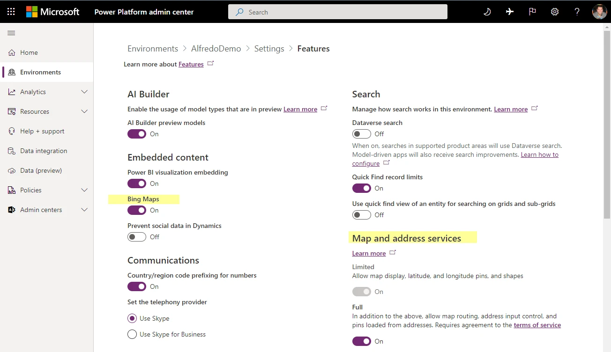The width and height of the screenshot is (611, 352).
Task: Disable the Bing Maps toggle
Action: [137, 210]
